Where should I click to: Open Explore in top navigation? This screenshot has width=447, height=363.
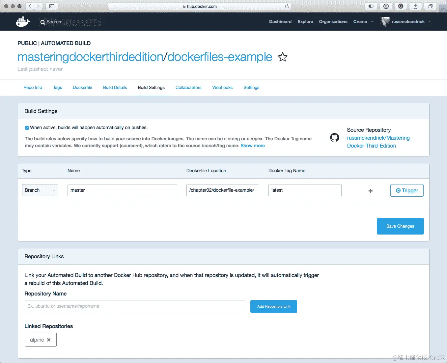305,22
